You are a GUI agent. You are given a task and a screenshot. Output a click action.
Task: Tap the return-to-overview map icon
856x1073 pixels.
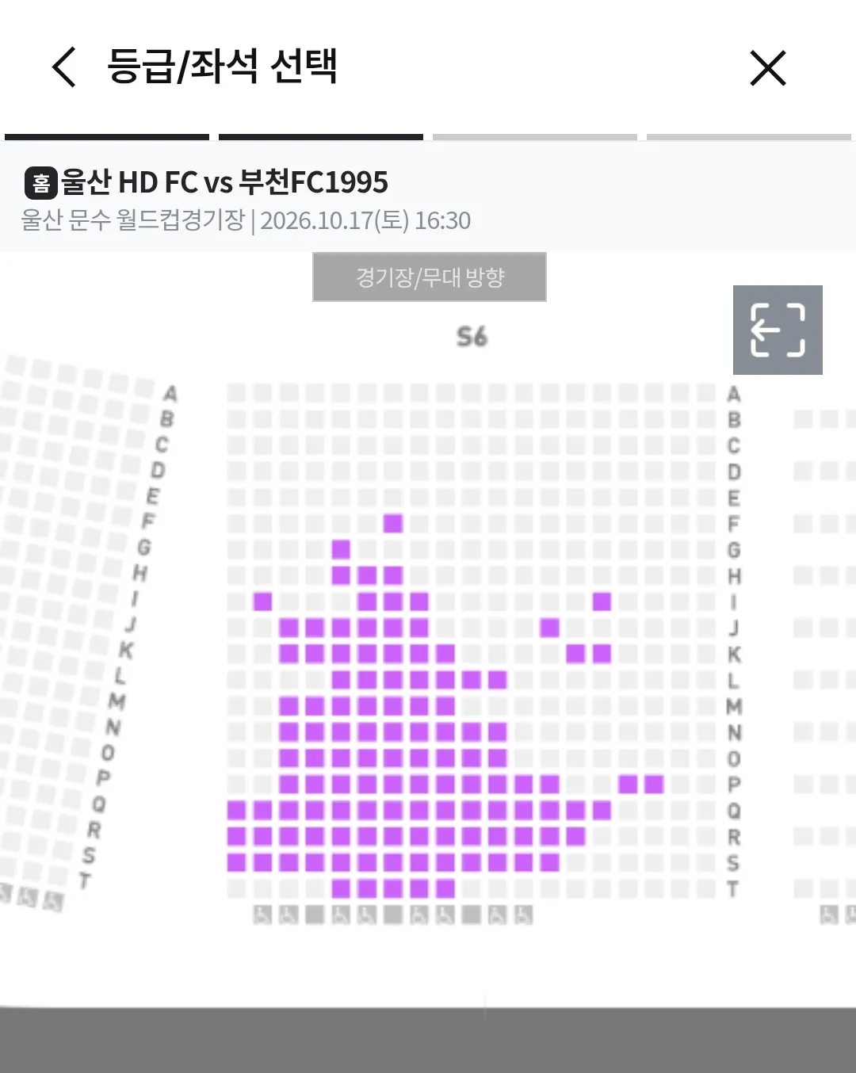778,330
